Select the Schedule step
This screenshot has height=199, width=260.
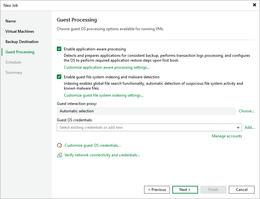coord(13,62)
